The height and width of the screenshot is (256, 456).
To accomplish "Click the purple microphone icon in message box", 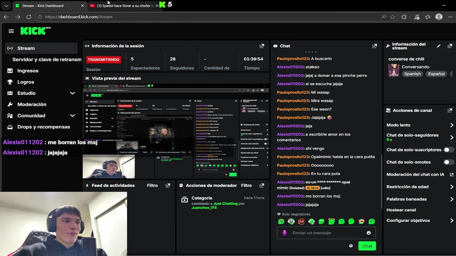I will (x=284, y=233).
